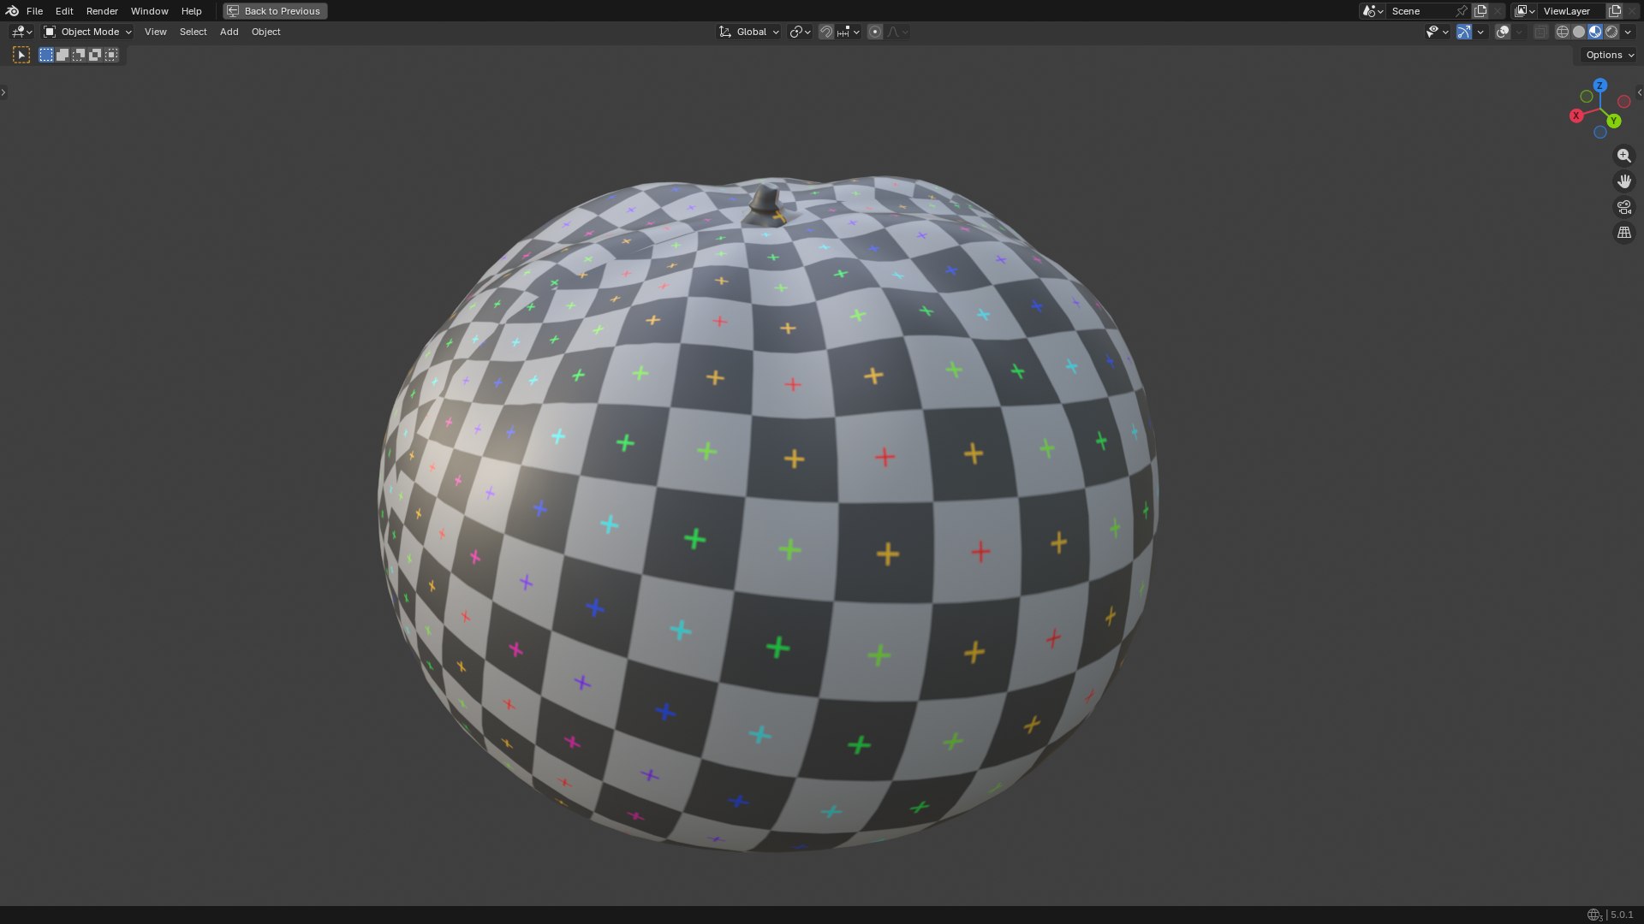Open selectability and visibility dropdown

click(x=1437, y=32)
